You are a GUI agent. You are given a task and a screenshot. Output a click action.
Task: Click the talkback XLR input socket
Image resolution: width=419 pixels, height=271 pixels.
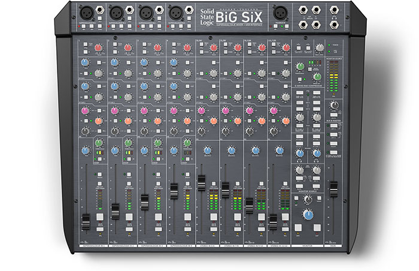click(x=280, y=13)
